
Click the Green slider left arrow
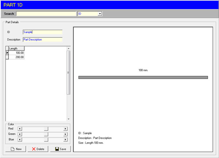click(x=20, y=134)
